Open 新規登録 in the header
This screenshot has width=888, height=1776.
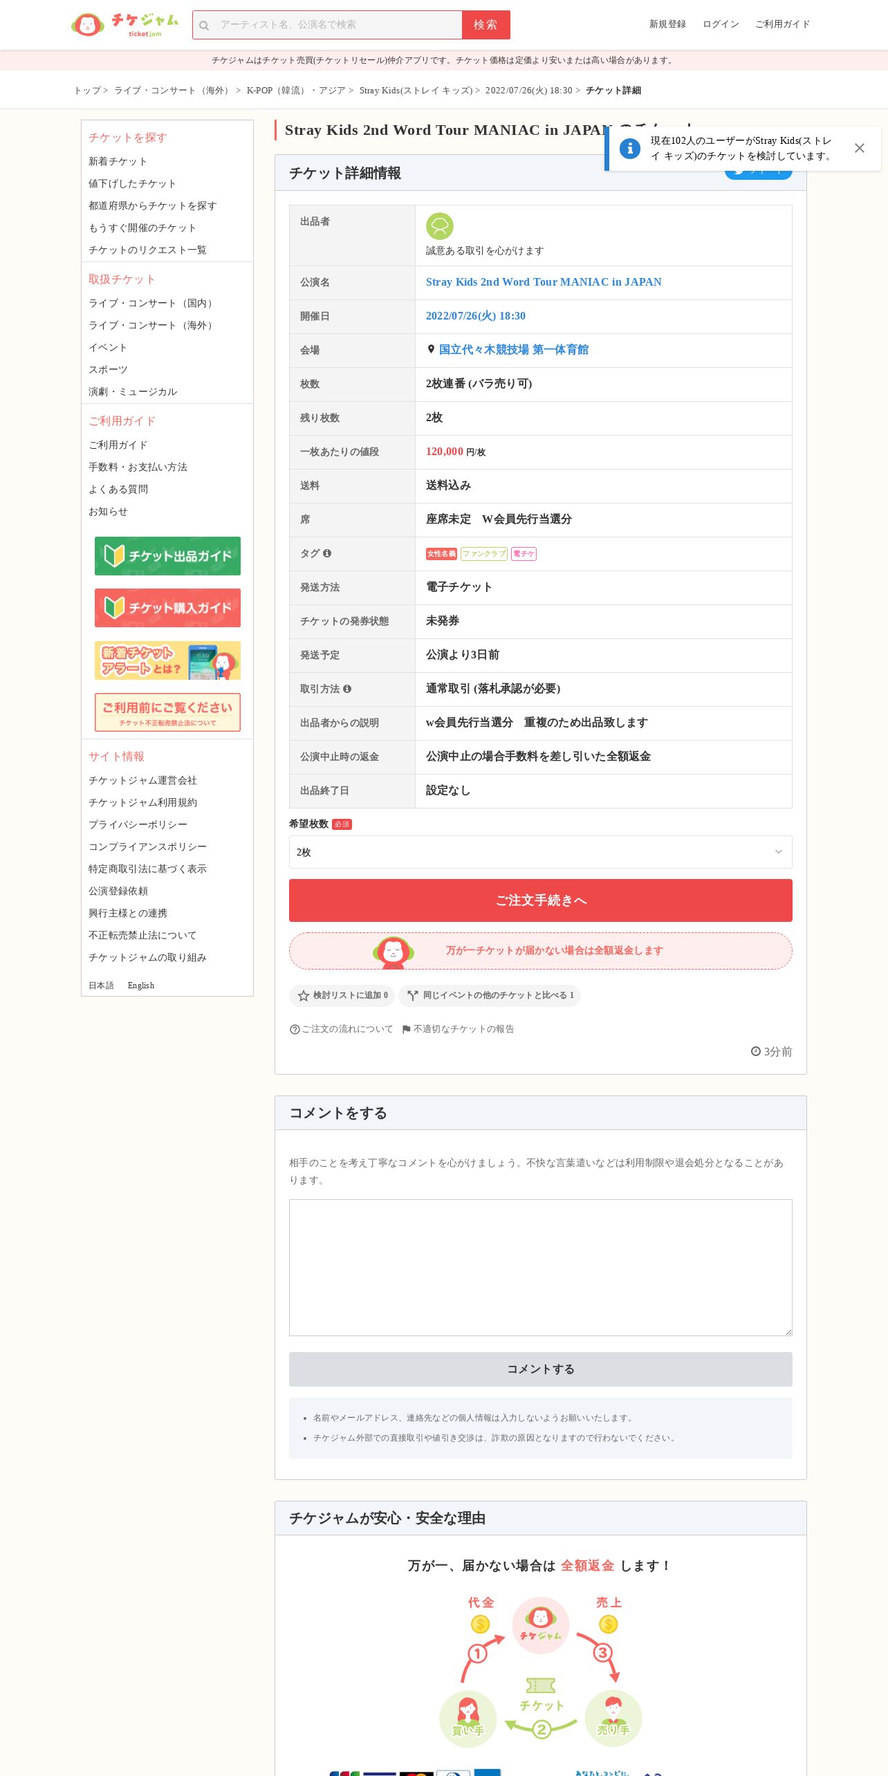tap(667, 24)
